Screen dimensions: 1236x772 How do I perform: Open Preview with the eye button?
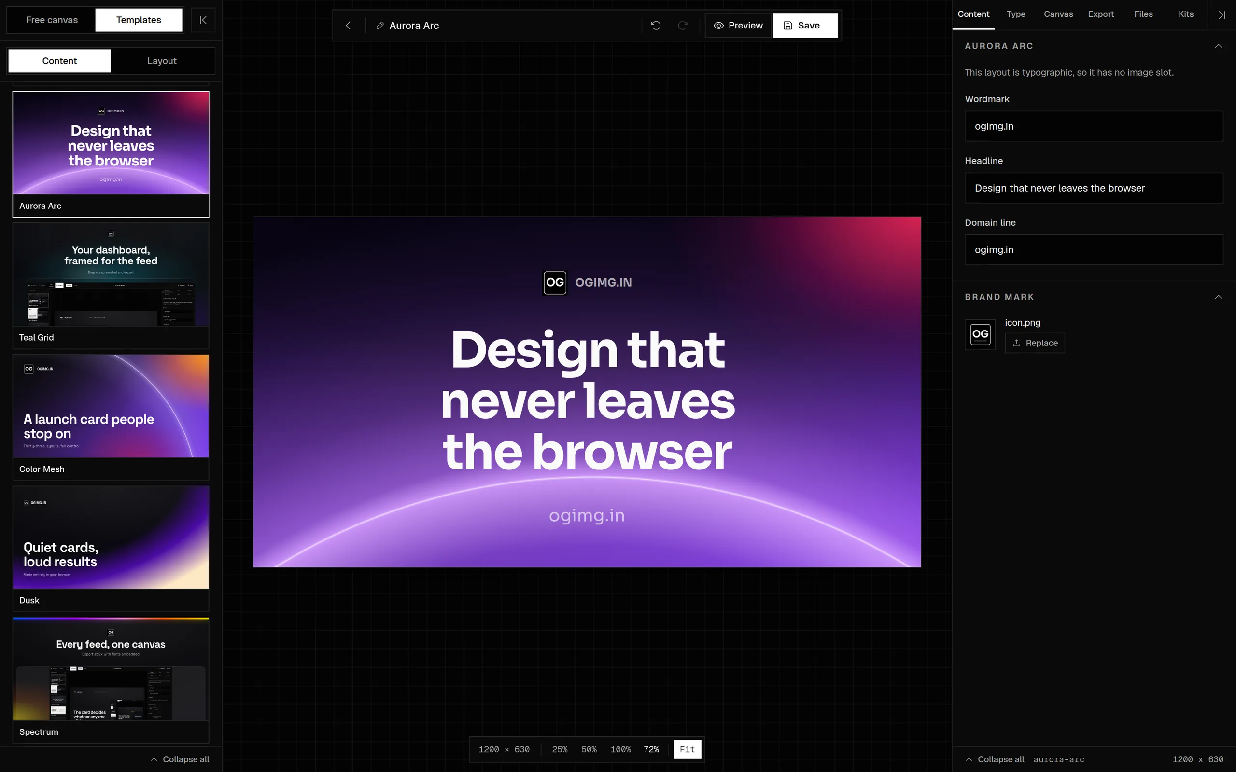739,26
